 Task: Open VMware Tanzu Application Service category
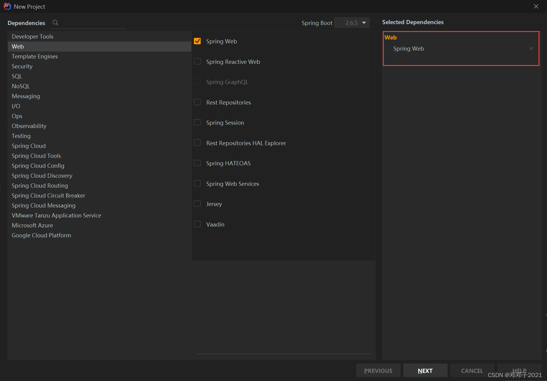point(99,215)
